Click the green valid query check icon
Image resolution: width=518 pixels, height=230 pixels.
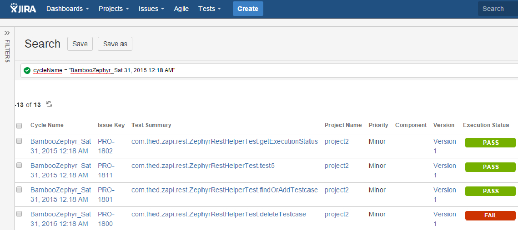point(27,70)
